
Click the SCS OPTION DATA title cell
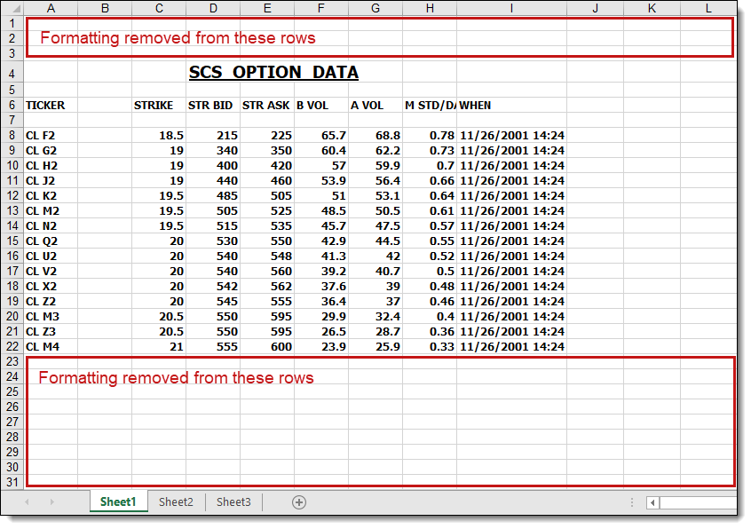273,72
